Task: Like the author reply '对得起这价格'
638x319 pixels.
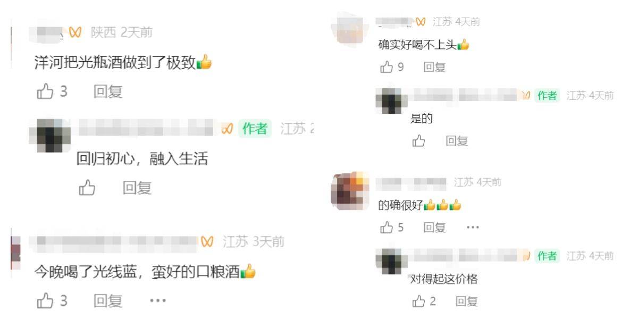Action: click(x=419, y=301)
